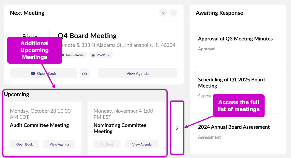
Task: Open Book for the Audit Committee Meeting
Action: point(25,144)
